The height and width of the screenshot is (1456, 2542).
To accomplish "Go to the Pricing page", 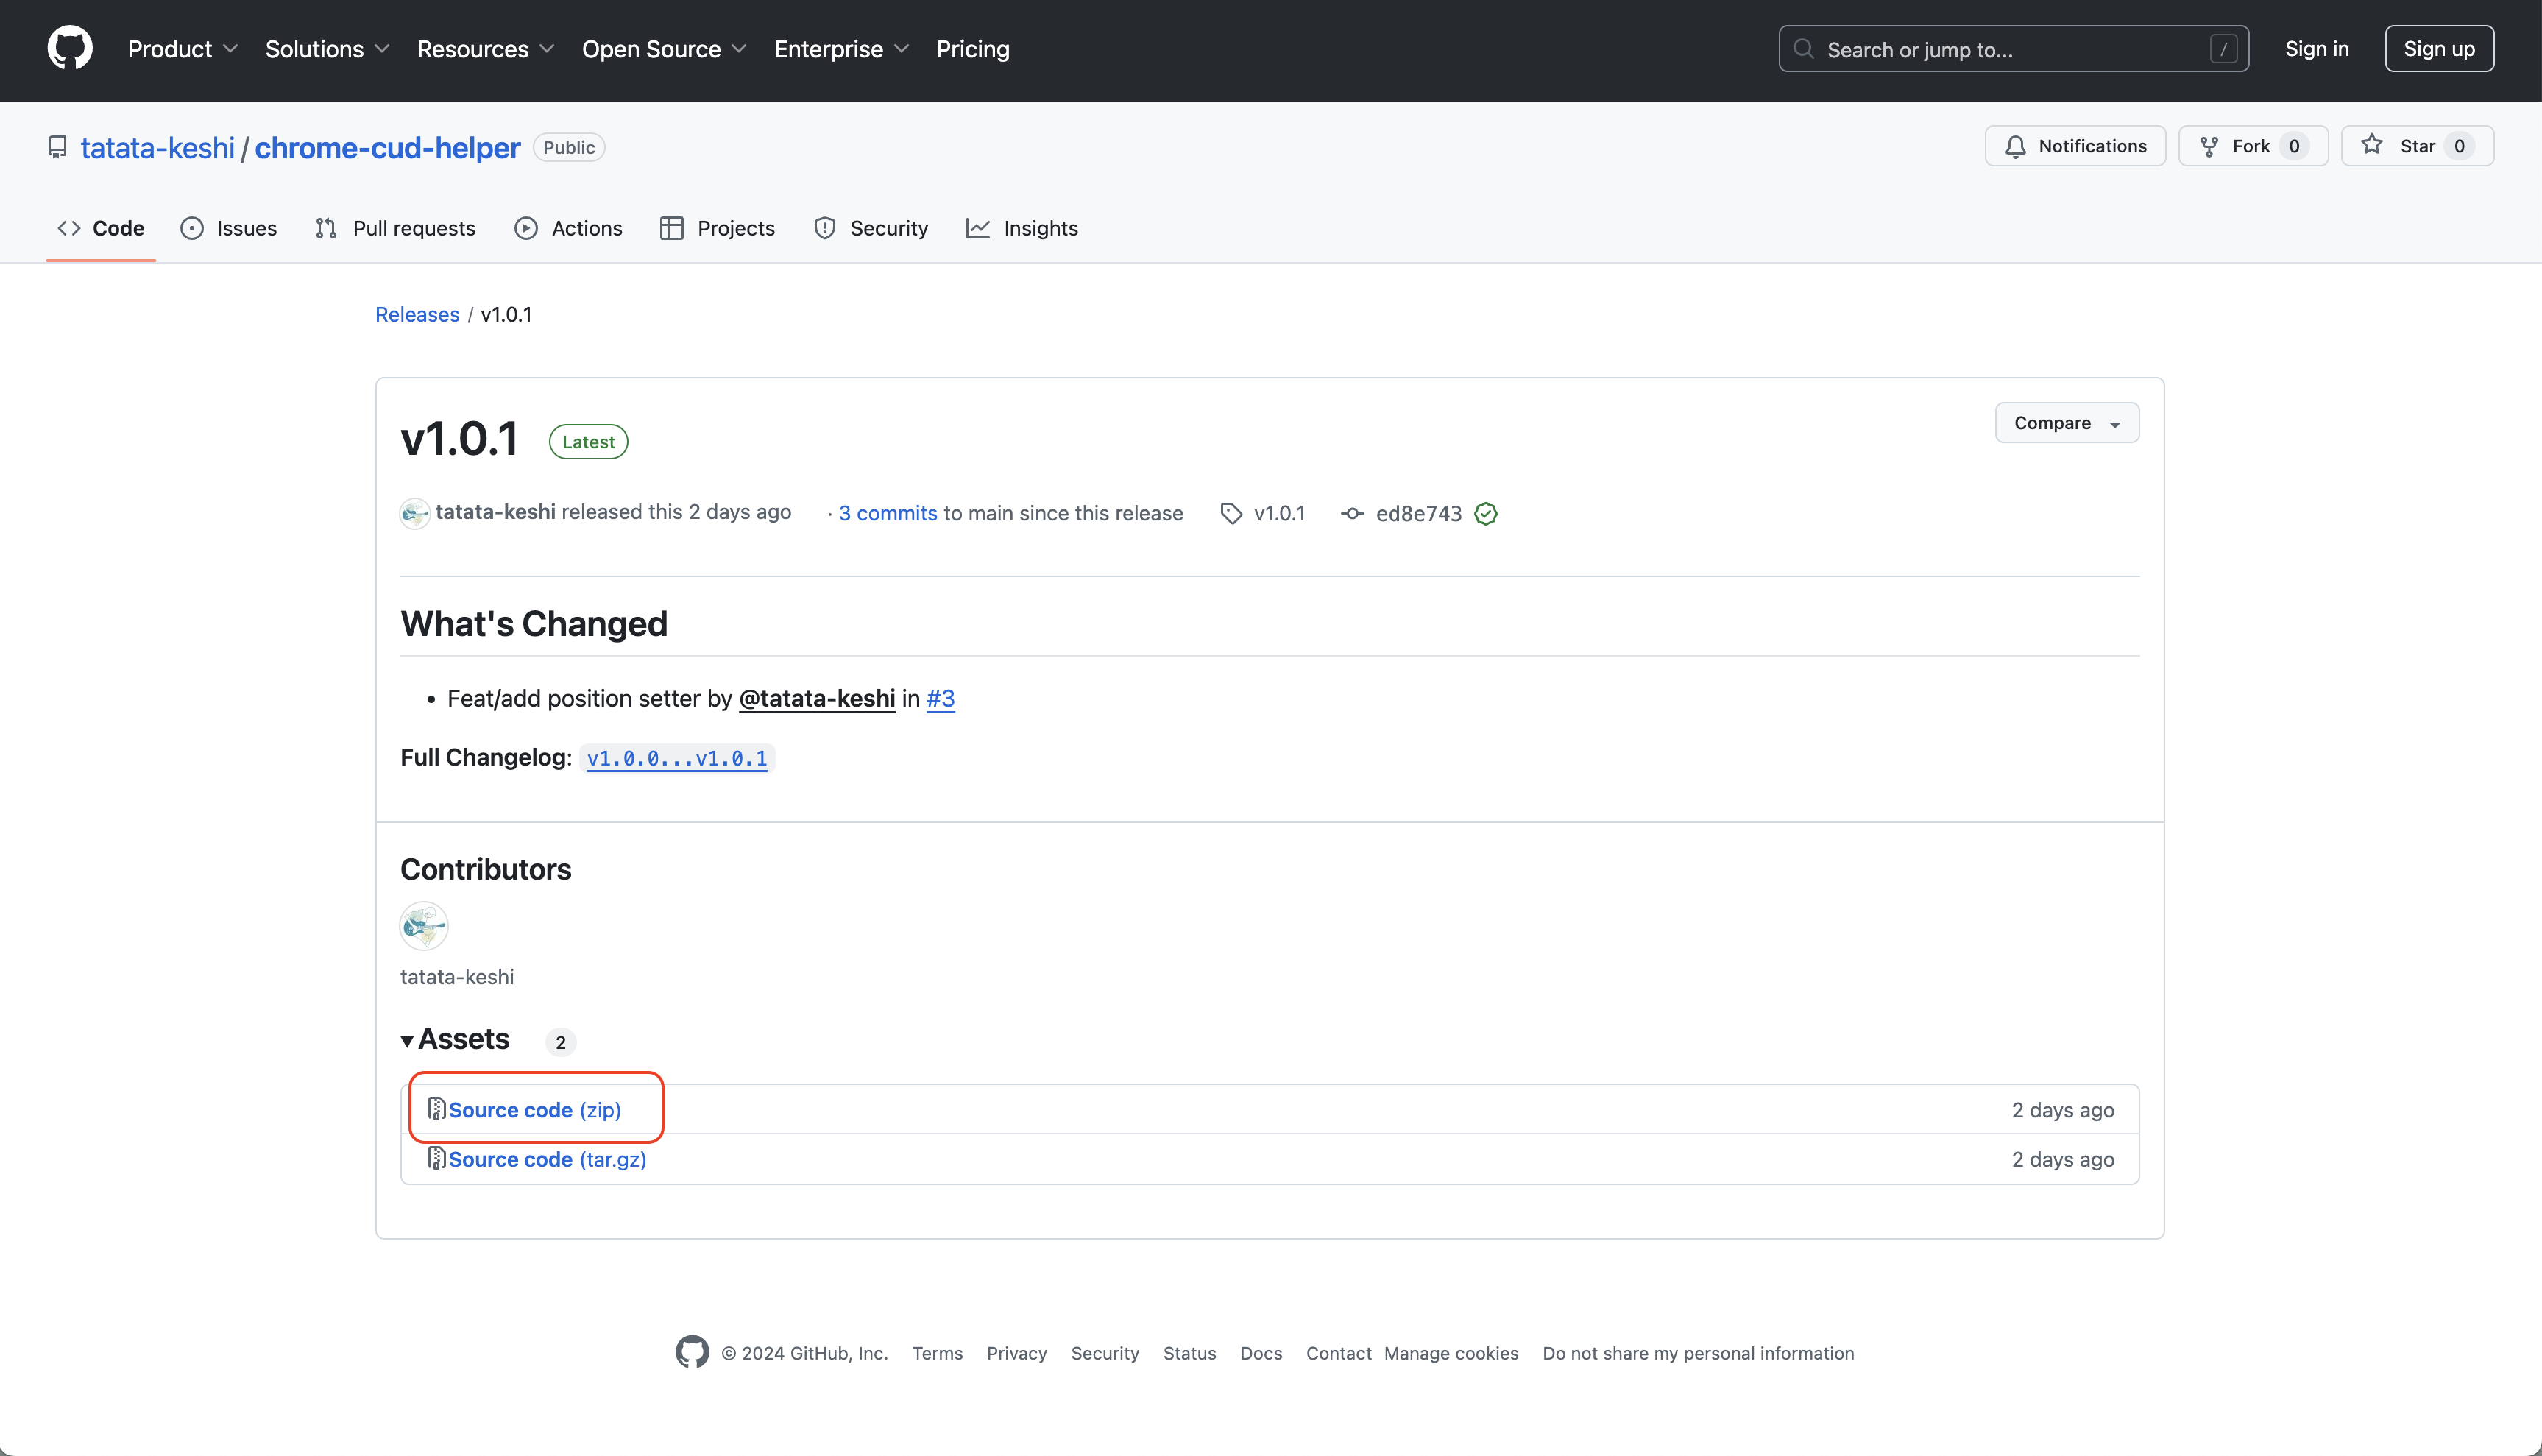I will (x=973, y=49).
